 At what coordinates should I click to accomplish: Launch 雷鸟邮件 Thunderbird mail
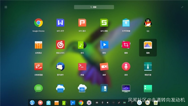60,66
